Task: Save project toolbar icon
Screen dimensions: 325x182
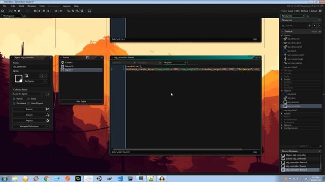Action: pos(19,11)
